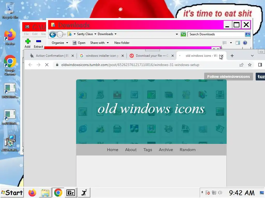
Task: Open the Chrome side panel icon
Action: [x=260, y=65]
